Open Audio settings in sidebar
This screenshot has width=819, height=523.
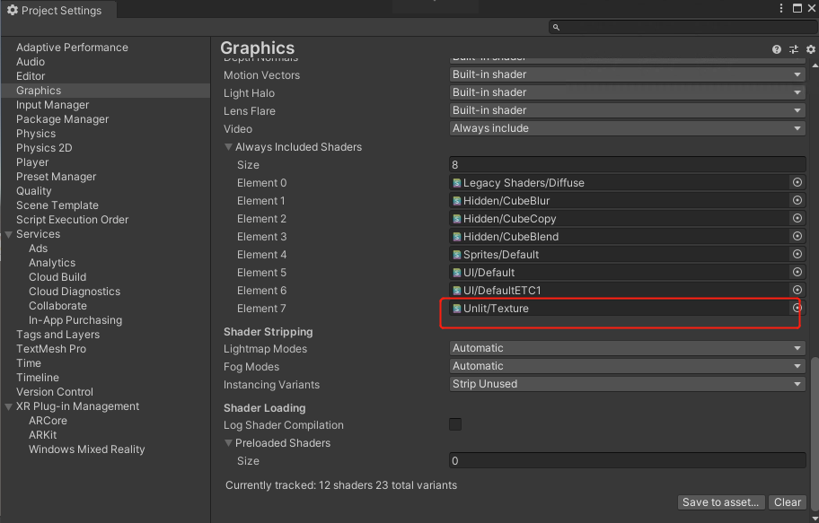tap(31, 62)
